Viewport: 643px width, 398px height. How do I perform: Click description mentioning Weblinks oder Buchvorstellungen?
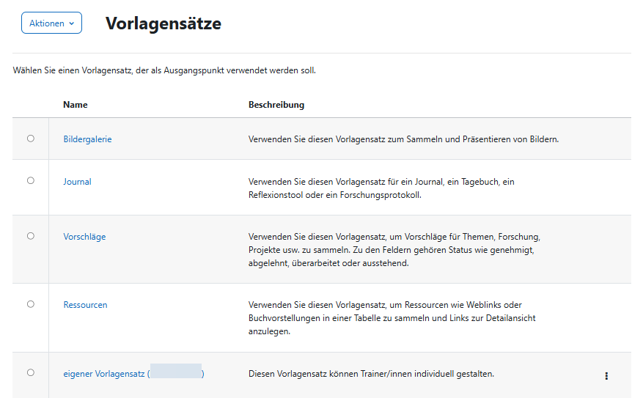tap(392, 318)
